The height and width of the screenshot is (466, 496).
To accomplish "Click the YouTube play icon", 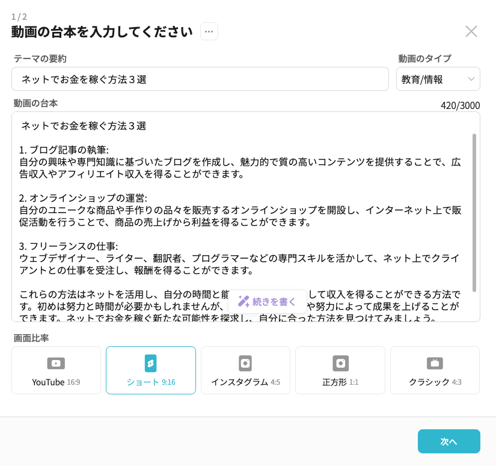I will pyautogui.click(x=56, y=363).
